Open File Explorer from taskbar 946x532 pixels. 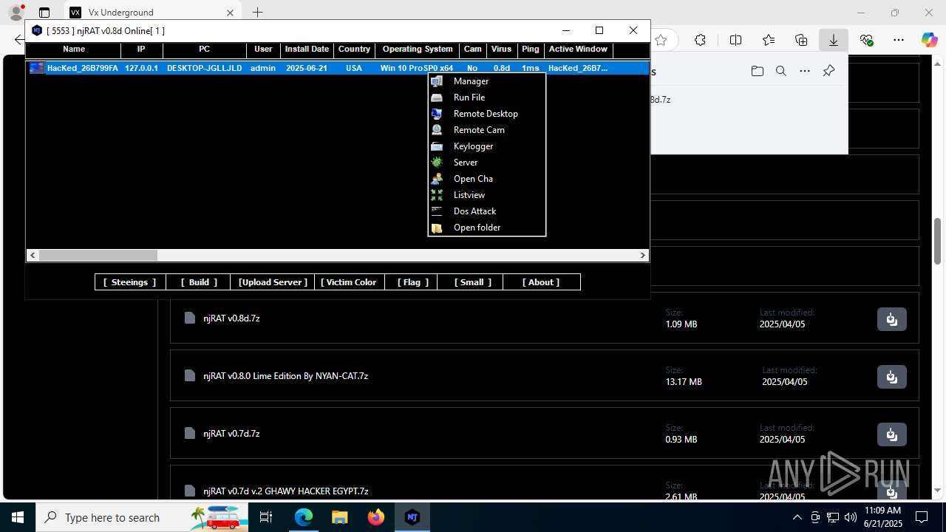339,517
